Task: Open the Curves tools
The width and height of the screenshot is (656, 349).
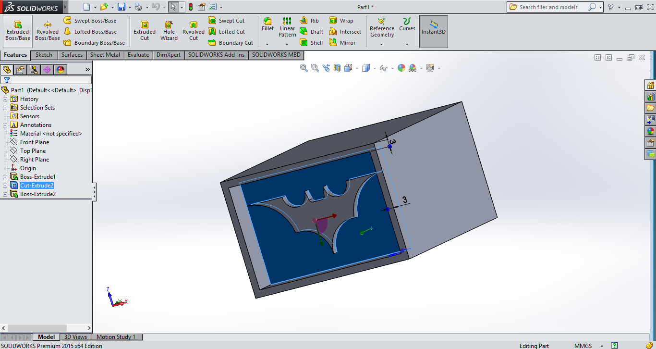Action: pos(407,25)
